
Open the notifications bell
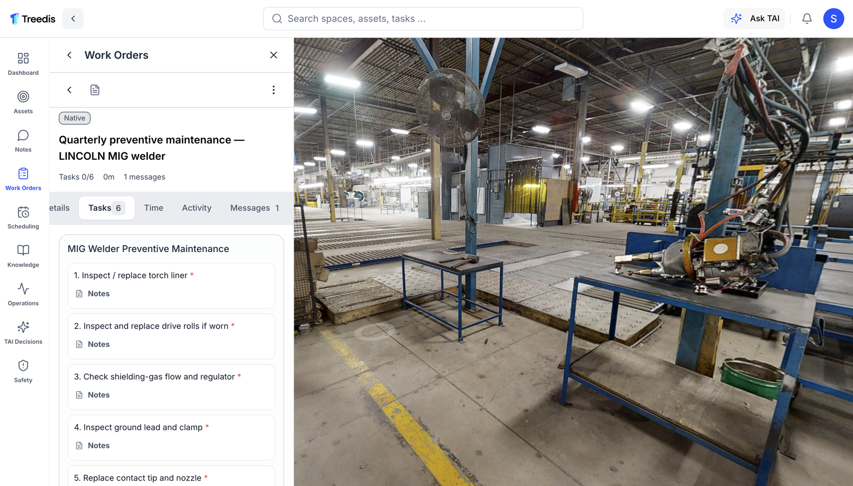(807, 19)
